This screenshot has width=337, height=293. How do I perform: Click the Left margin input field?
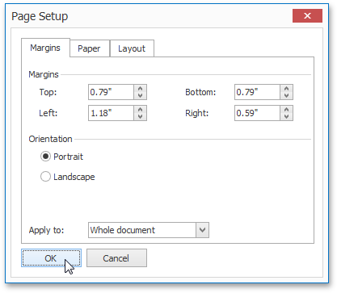click(111, 113)
